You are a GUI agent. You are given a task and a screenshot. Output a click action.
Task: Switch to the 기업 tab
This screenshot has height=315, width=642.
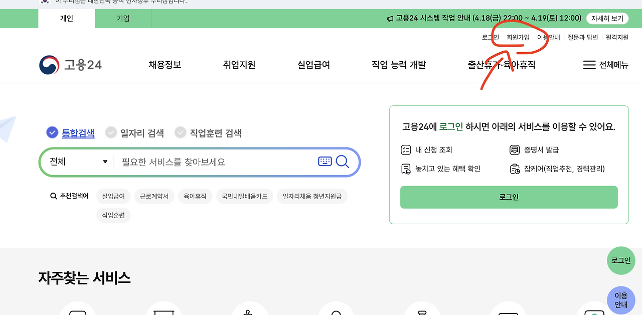pos(123,19)
